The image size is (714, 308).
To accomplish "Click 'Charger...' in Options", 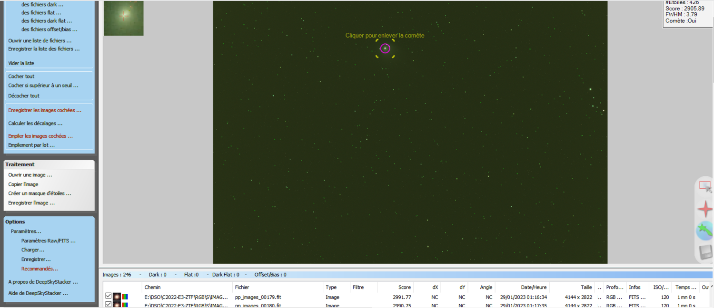I will pyautogui.click(x=33, y=250).
